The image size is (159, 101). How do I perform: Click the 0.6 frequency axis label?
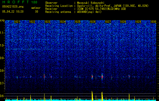[x=2, y=96]
